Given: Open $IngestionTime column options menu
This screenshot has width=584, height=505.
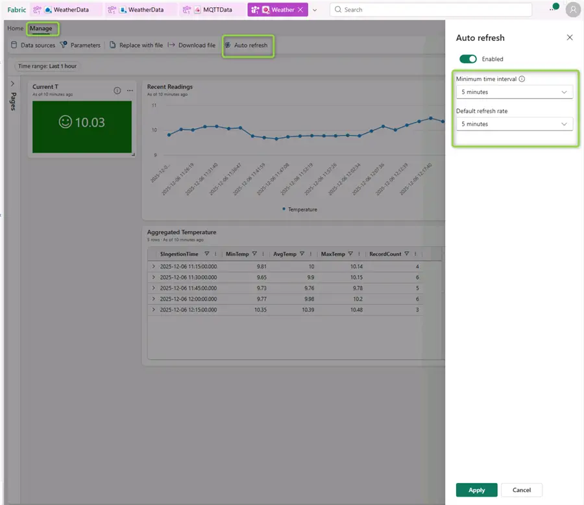Looking at the screenshot, I should 215,254.
